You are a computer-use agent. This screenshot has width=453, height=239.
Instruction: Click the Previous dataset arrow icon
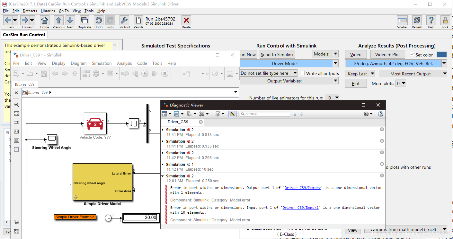(x=58, y=20)
